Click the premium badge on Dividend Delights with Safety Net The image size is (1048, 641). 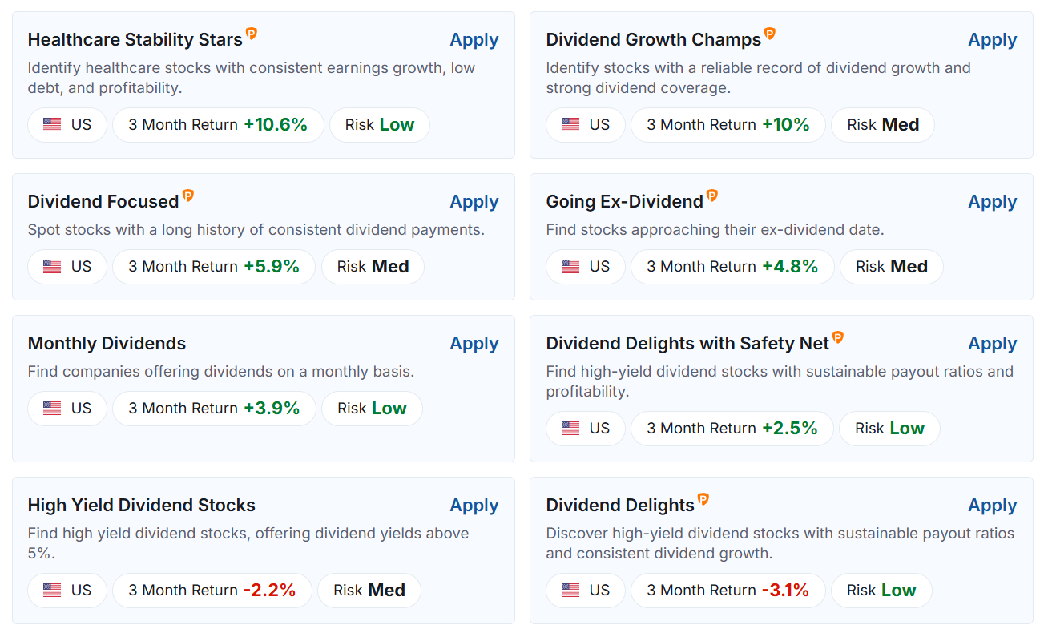838,337
